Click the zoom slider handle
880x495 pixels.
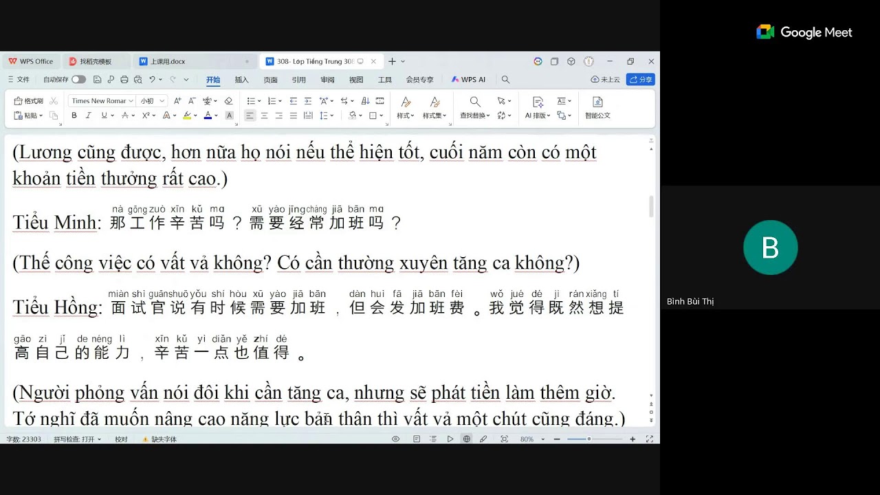588,439
